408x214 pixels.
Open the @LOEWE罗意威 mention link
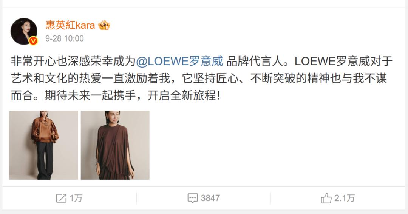click(x=179, y=62)
